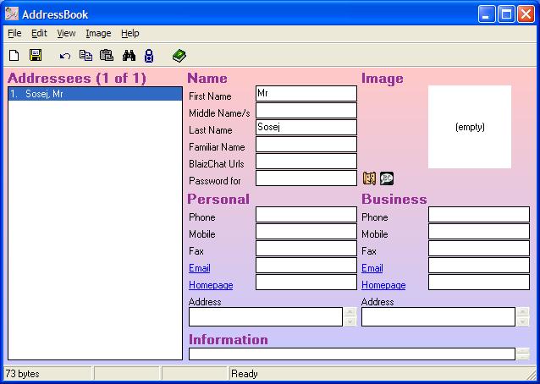Click the Information text box
Viewport: 540px width, 384px height.
pos(352,354)
